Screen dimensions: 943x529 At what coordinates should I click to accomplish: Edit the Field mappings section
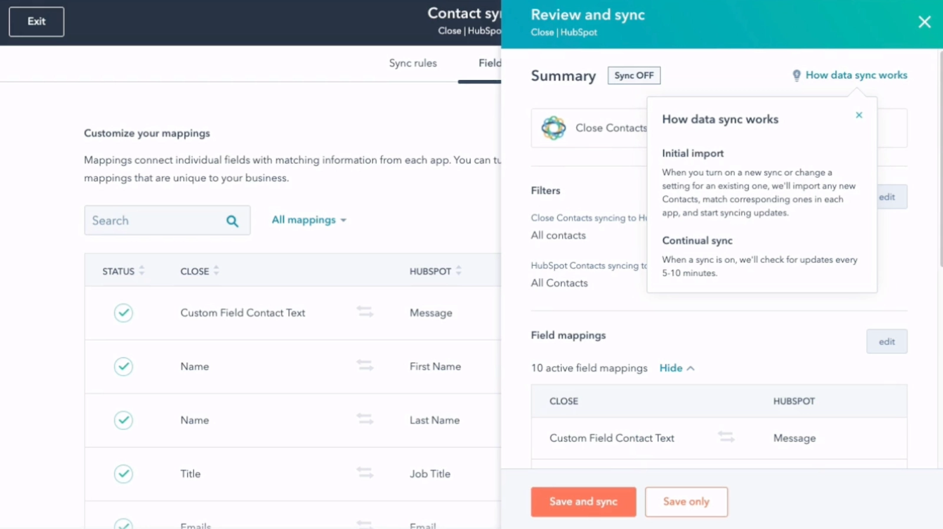[x=886, y=342]
